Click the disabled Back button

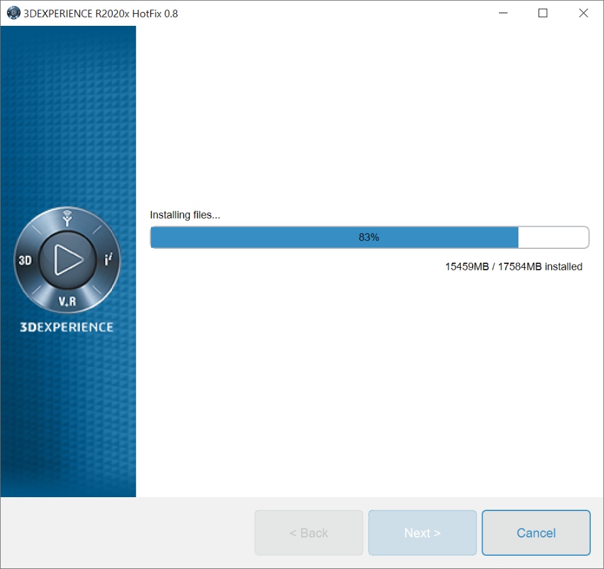pos(308,532)
